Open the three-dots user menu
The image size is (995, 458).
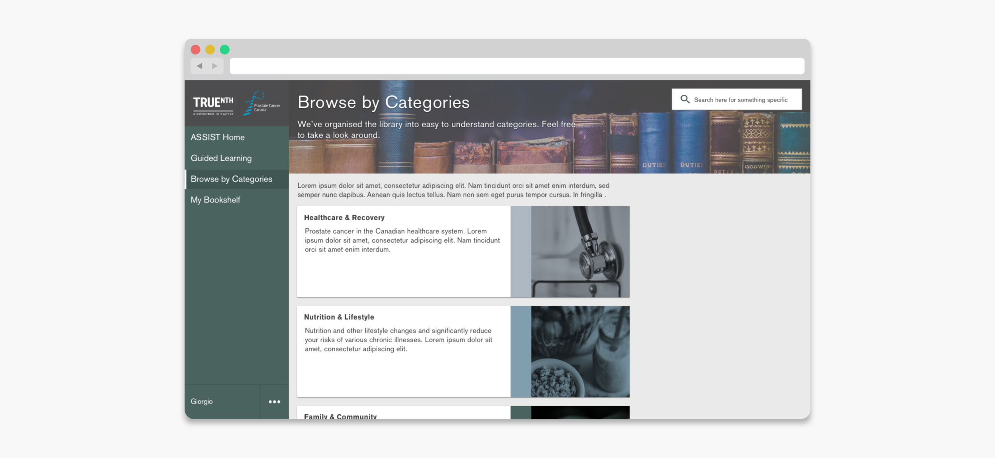click(274, 401)
